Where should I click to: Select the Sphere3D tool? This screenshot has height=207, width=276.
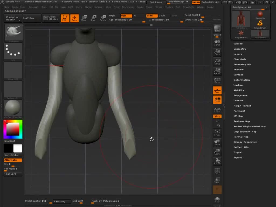[x=260, y=15]
